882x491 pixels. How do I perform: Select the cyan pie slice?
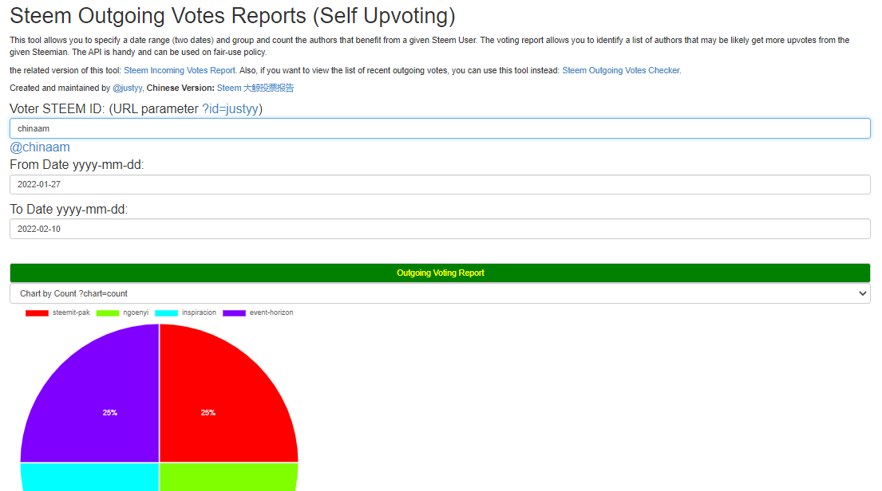(90, 477)
